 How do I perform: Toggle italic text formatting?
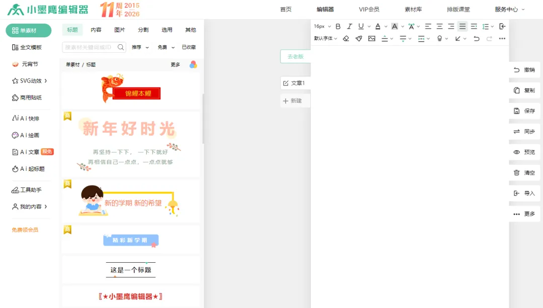click(349, 26)
